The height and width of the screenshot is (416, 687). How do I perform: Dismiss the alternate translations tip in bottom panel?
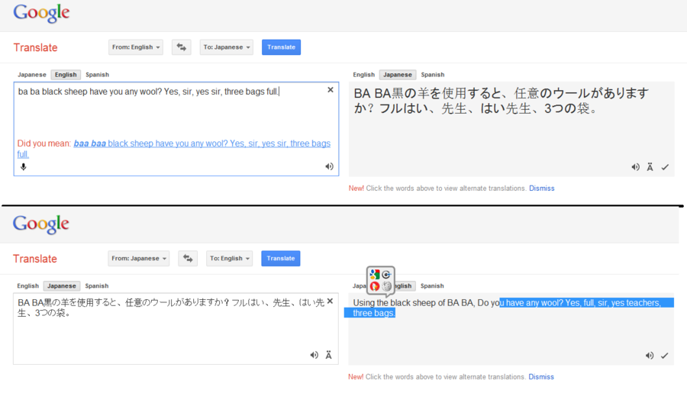(541, 377)
